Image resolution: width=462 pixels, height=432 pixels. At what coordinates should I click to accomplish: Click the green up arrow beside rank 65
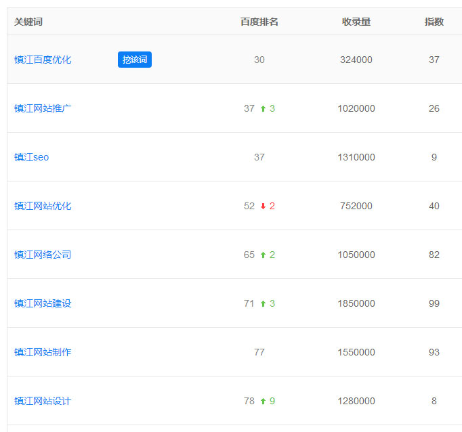pyautogui.click(x=263, y=255)
